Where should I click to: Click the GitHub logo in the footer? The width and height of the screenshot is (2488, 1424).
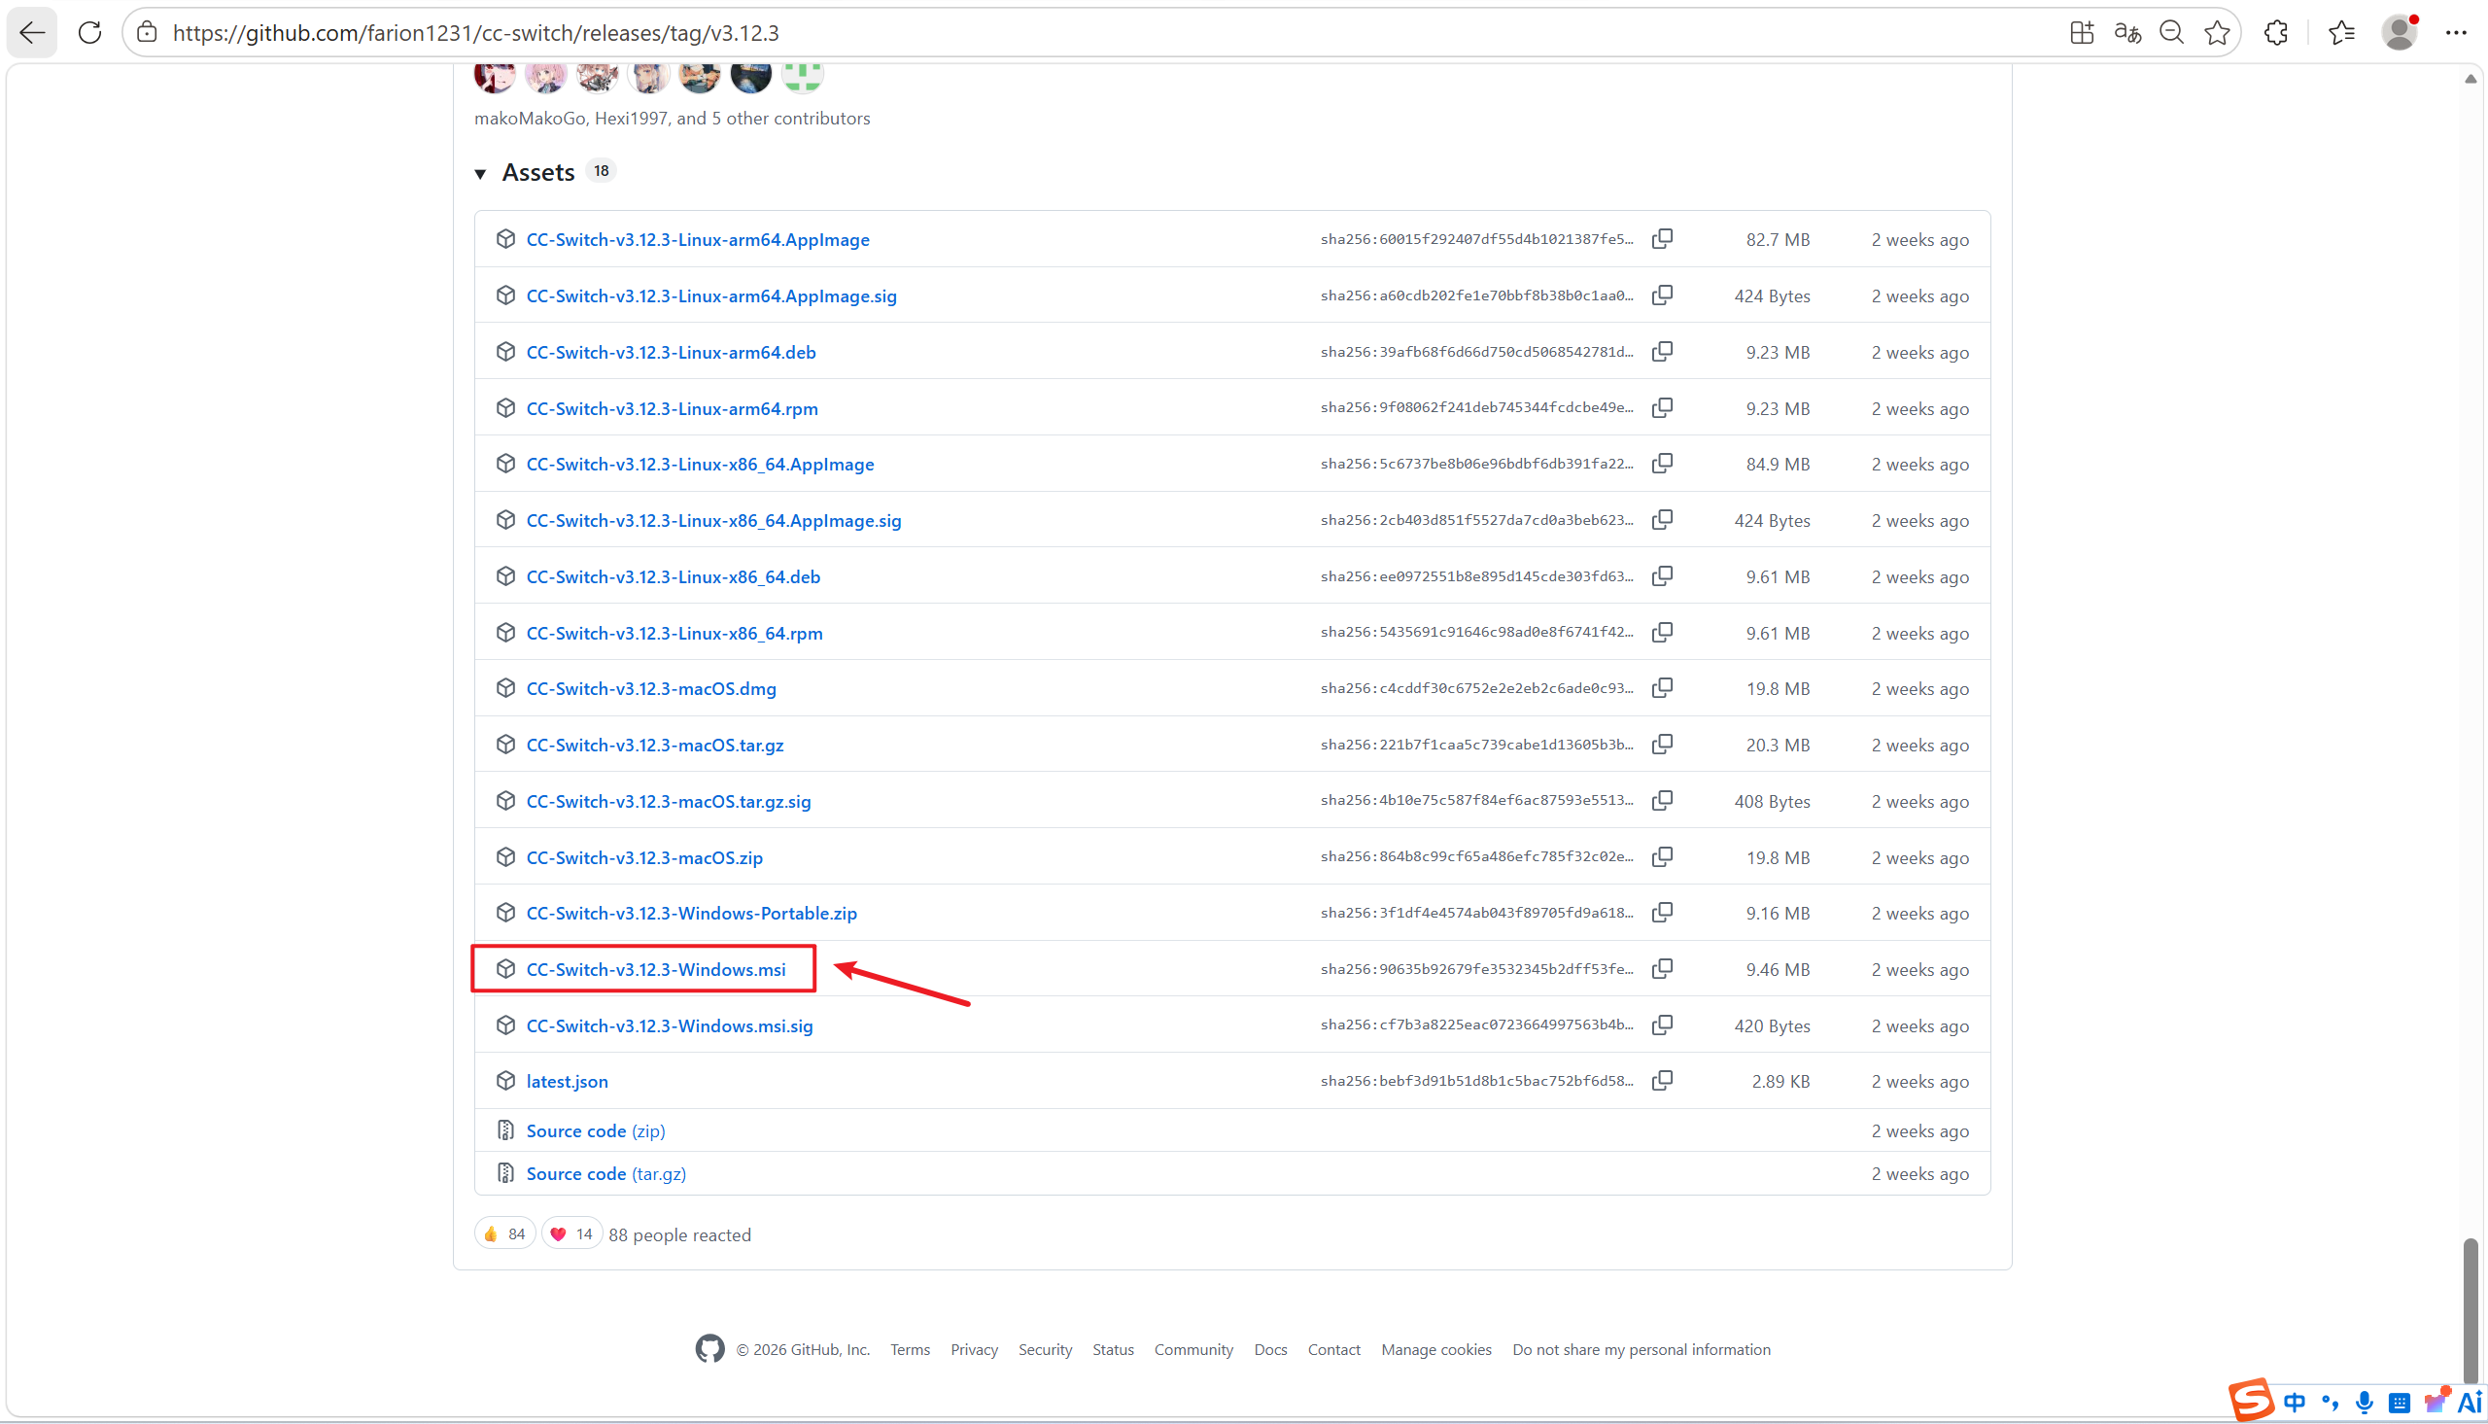pos(709,1349)
